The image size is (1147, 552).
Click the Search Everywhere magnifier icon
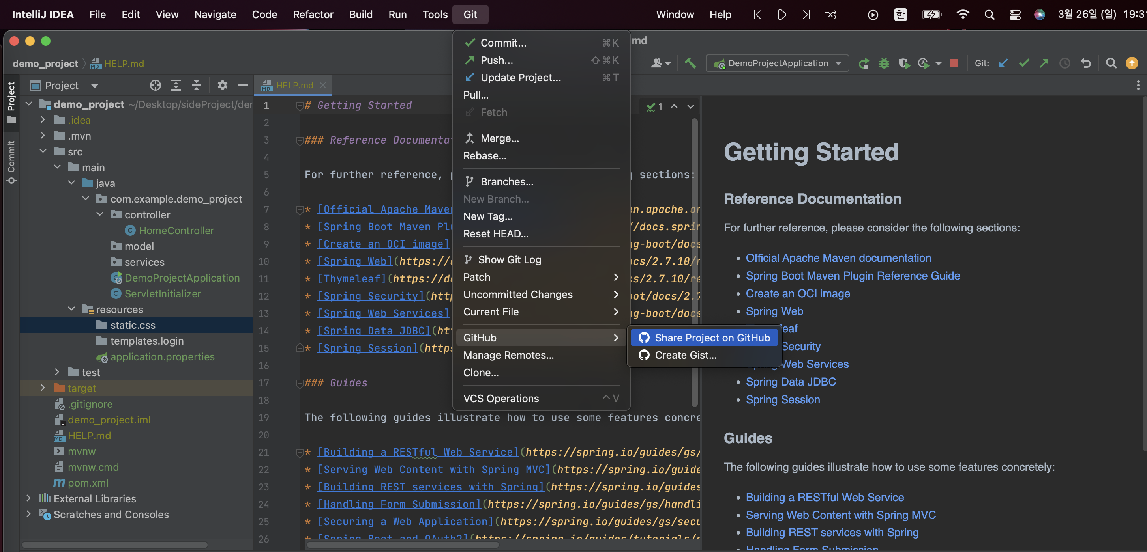(1111, 63)
